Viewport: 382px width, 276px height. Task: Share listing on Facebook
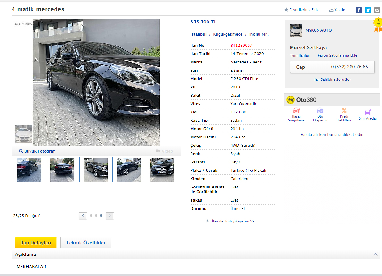[x=359, y=10]
